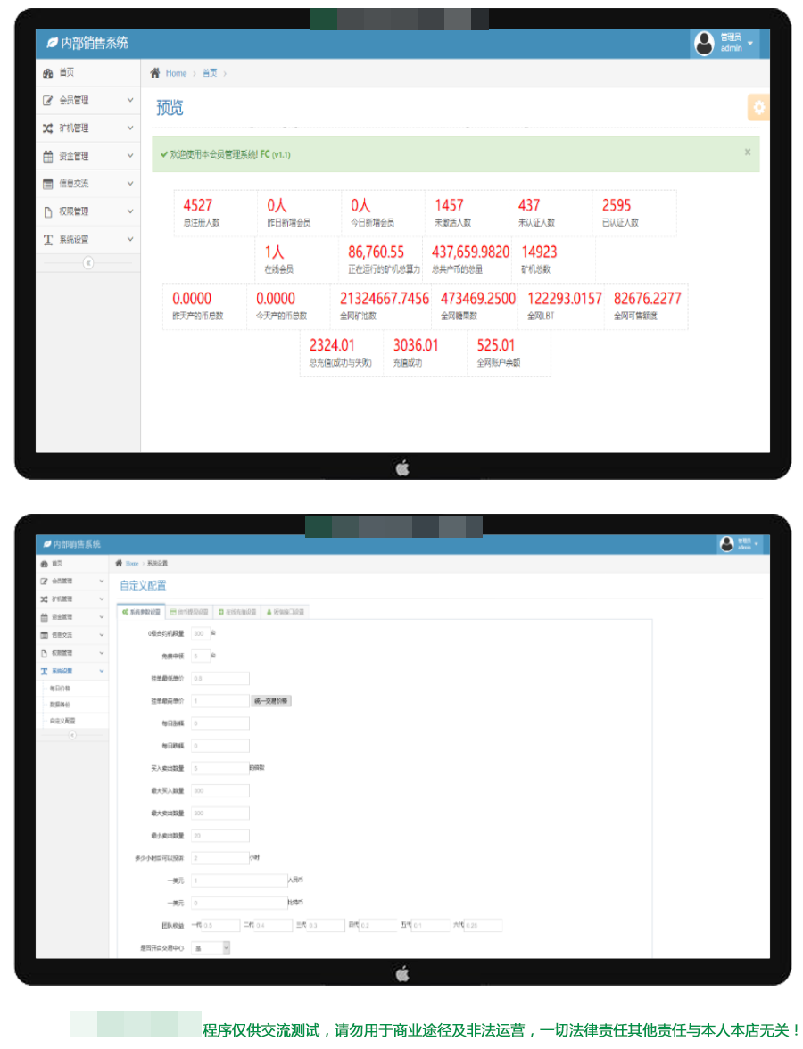Click the 525.01 全网账户余额 stat

pos(509,353)
